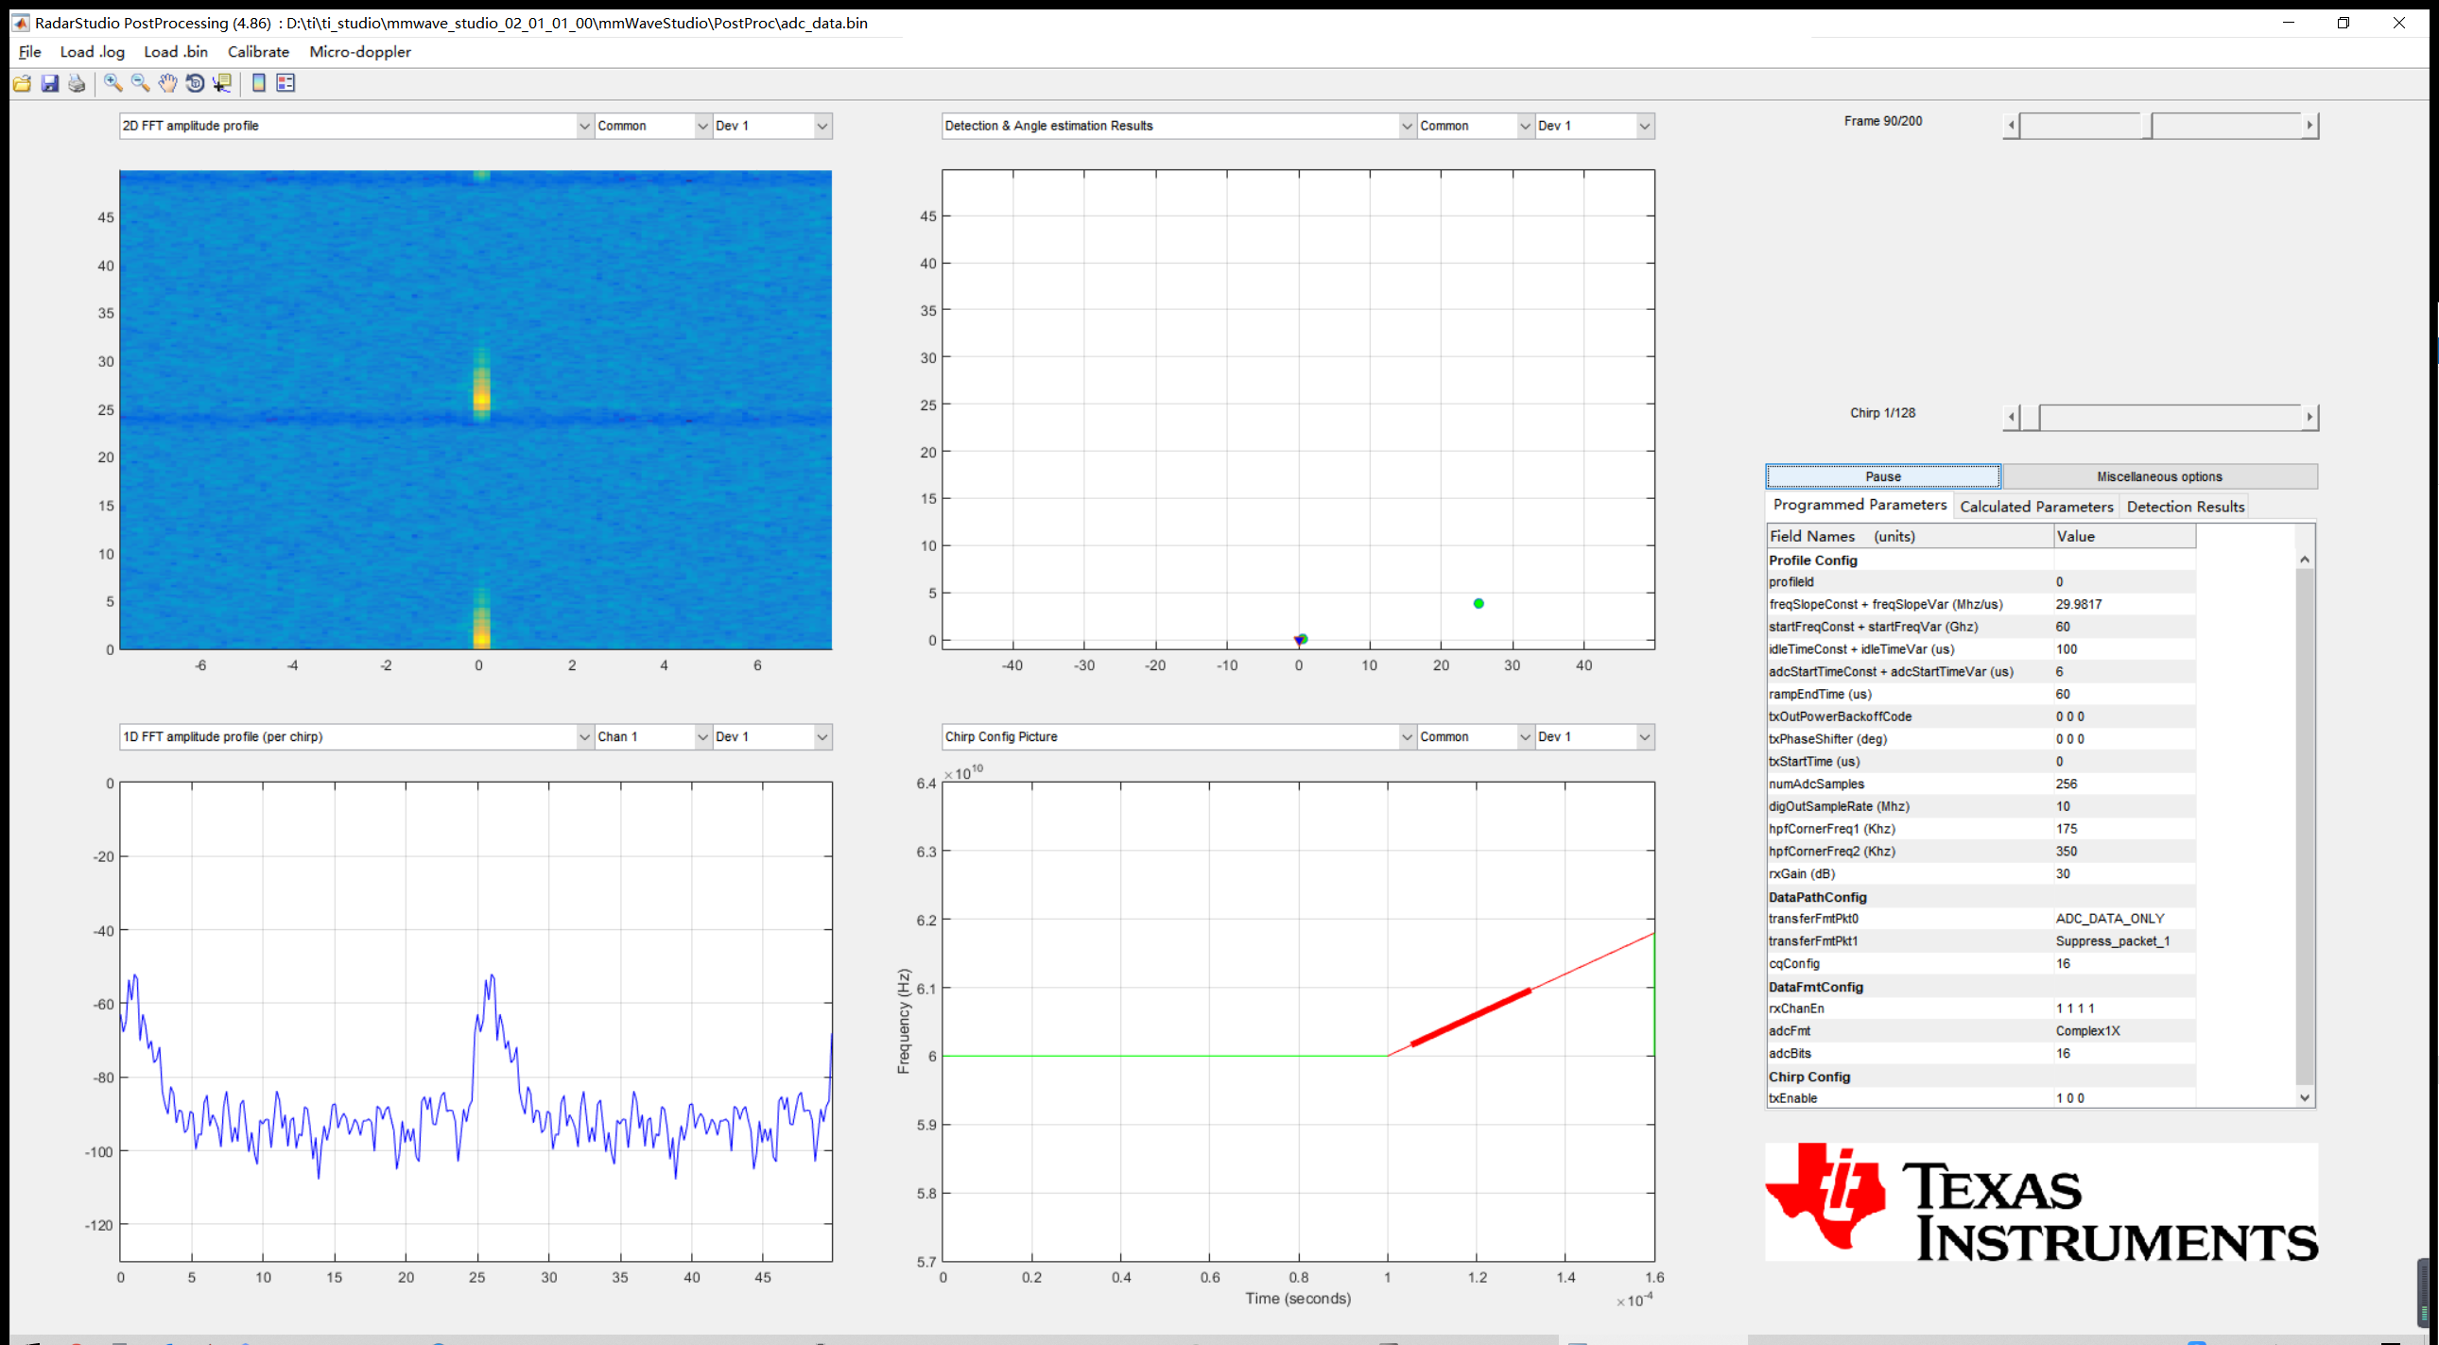This screenshot has height=1345, width=2439.
Task: Click the Insert Colorbar icon
Action: pos(258,83)
